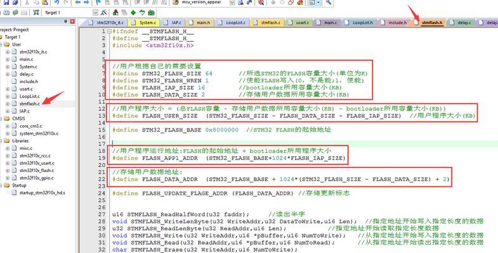This screenshot has width=498, height=253.
Task: Switch to the LoopList.h editor tab
Action: point(359,23)
